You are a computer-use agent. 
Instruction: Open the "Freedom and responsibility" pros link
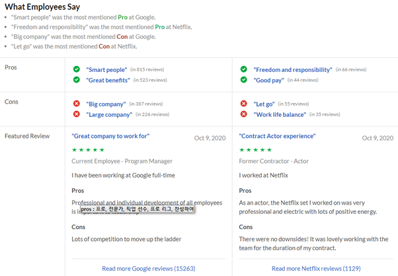293,69
